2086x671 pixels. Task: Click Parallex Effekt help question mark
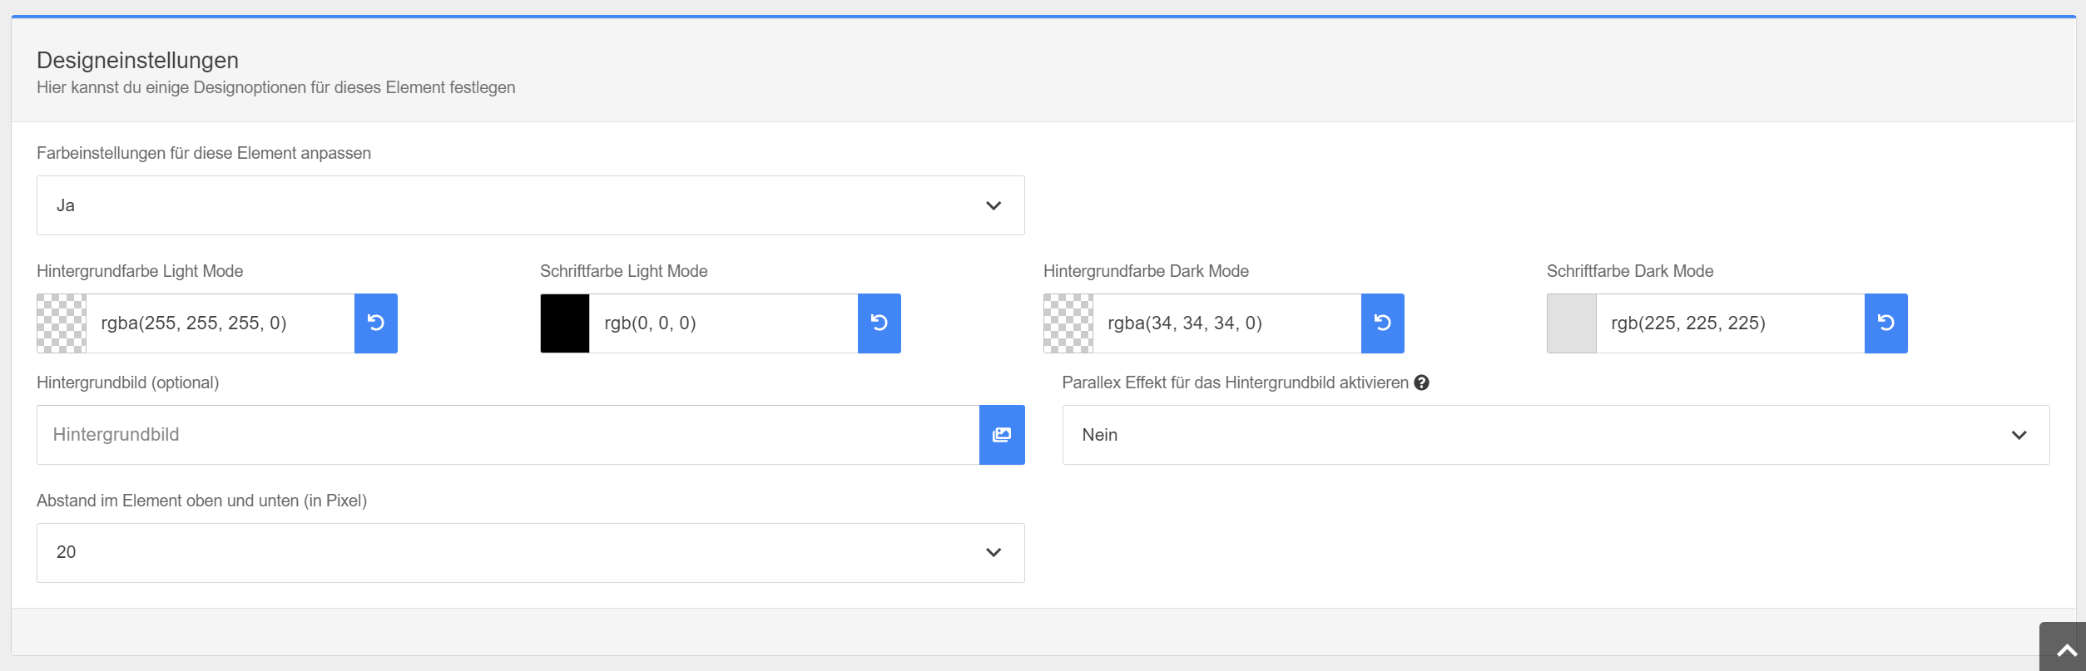click(1421, 382)
